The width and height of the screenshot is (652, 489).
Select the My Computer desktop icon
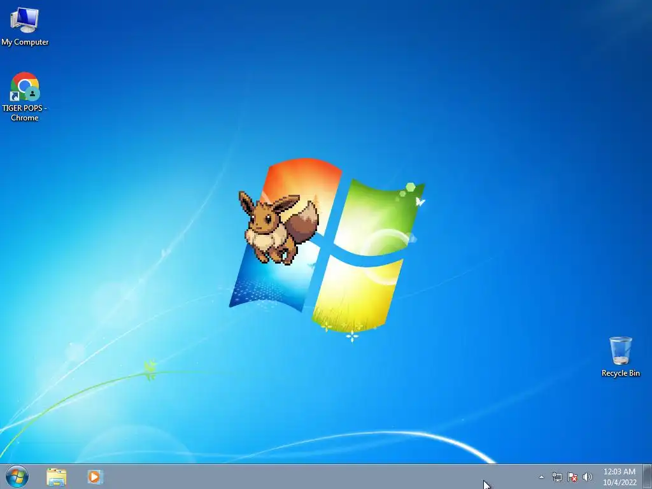(x=25, y=26)
